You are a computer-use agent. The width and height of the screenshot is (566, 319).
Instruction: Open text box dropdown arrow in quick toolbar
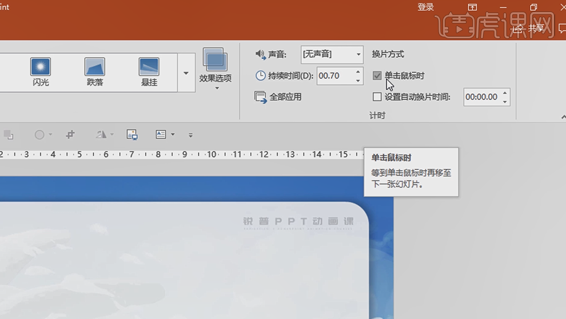pos(173,135)
